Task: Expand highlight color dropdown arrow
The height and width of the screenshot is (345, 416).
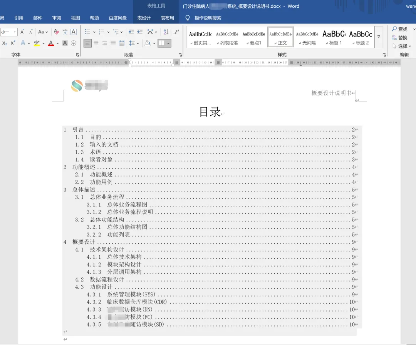Action: 44,43
